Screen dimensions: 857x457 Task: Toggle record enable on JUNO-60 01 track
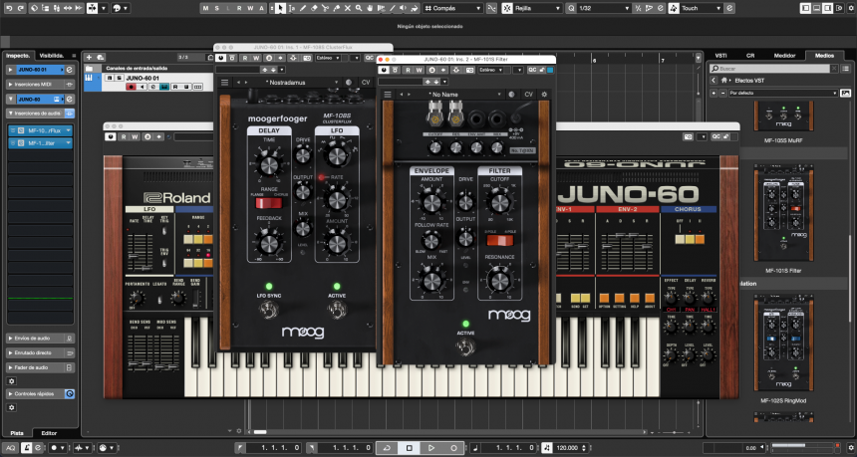tap(131, 87)
